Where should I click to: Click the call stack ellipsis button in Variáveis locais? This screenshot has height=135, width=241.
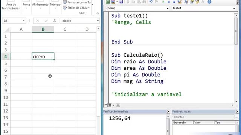tap(237, 117)
